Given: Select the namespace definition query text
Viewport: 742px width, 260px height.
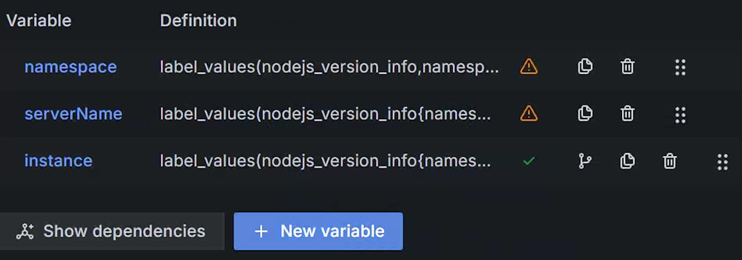Looking at the screenshot, I should (329, 67).
